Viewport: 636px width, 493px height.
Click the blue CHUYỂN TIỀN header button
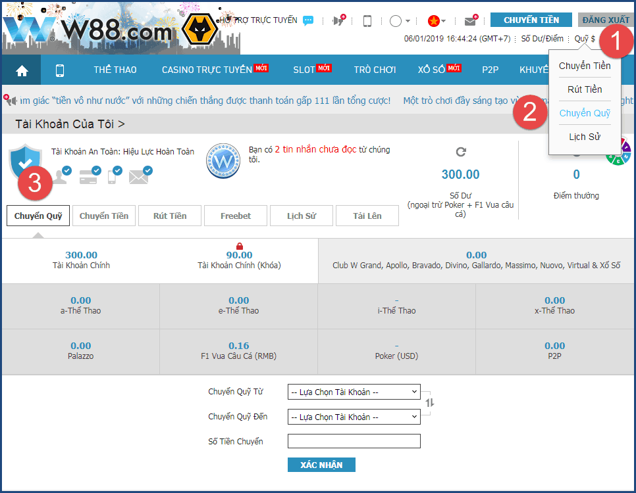(531, 20)
